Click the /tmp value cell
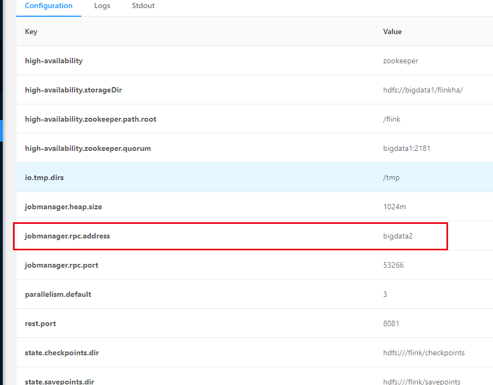 [391, 178]
